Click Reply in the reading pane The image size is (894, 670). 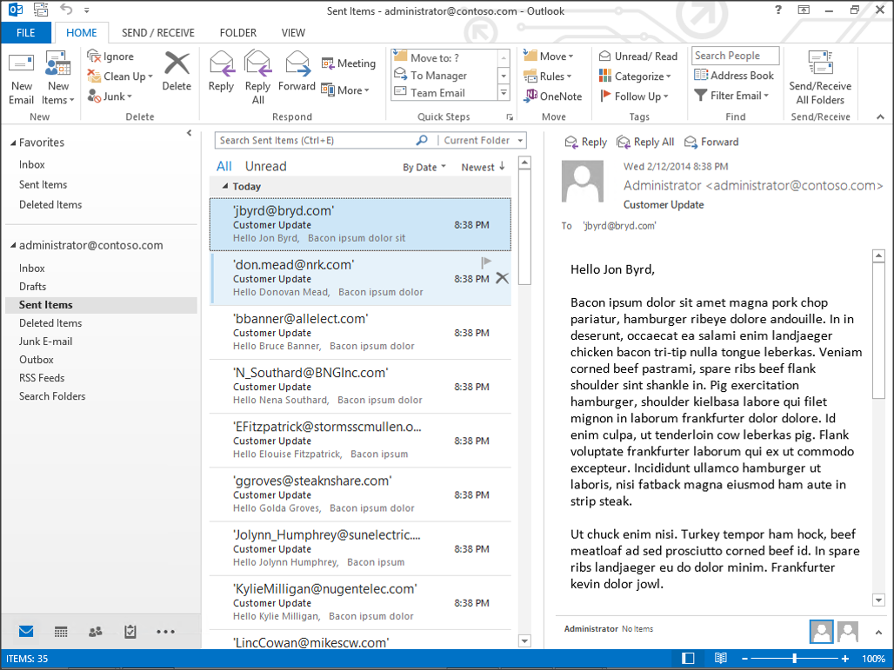tap(585, 143)
